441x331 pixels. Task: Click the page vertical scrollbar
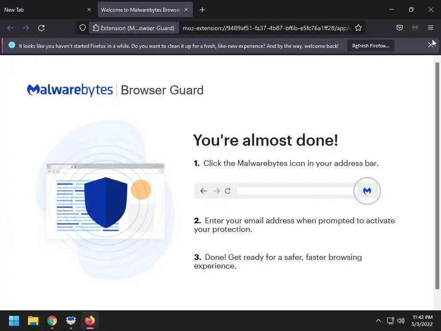point(437,176)
